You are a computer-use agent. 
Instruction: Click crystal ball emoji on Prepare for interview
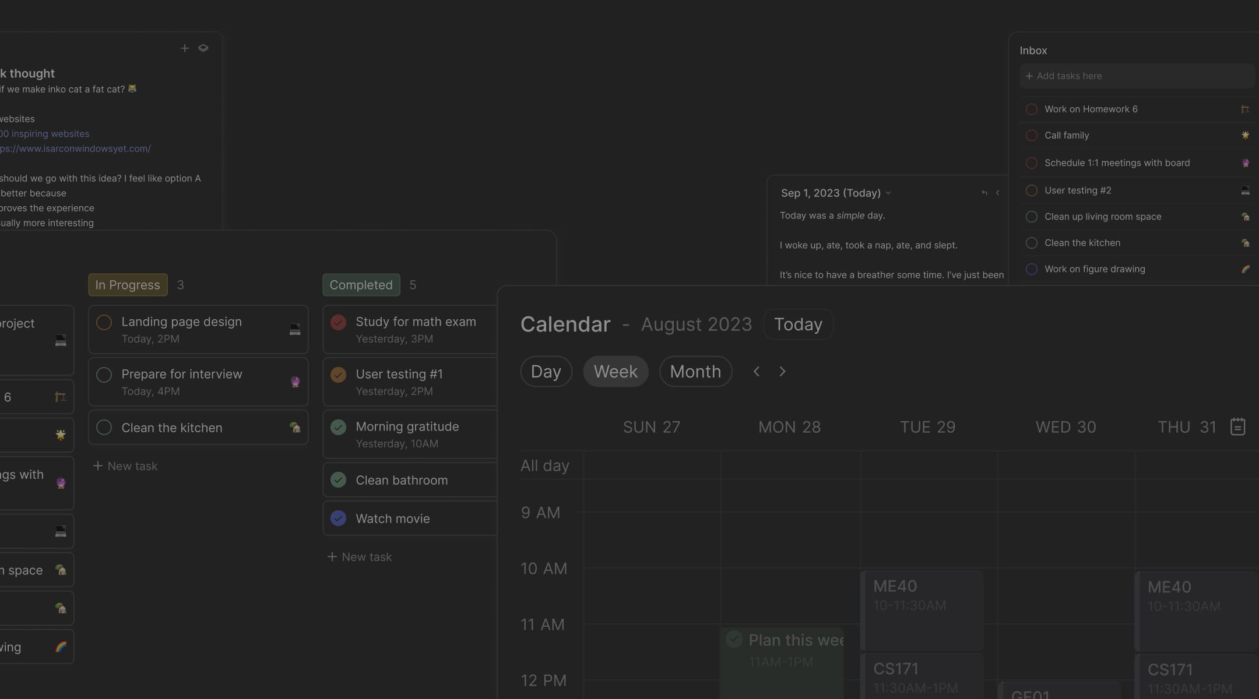click(295, 382)
